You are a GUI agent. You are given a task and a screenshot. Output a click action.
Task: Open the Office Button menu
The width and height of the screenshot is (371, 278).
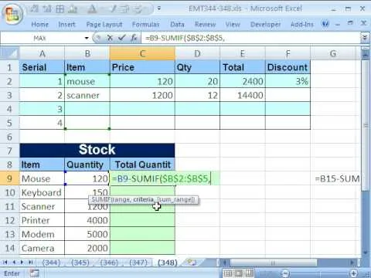tap(12, 14)
